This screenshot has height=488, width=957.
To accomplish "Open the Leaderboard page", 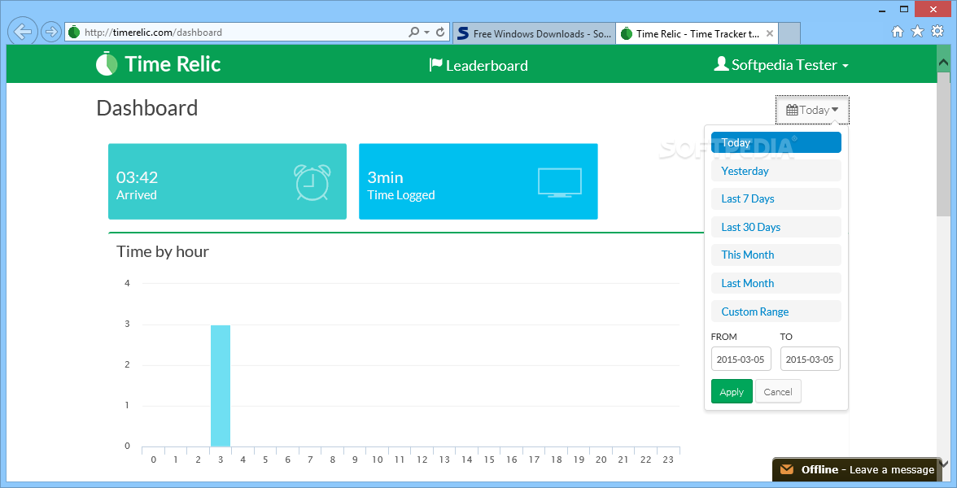I will click(x=478, y=65).
